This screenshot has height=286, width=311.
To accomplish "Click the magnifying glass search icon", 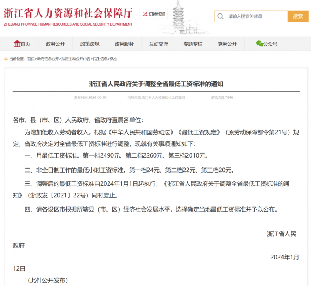I will [220, 16].
